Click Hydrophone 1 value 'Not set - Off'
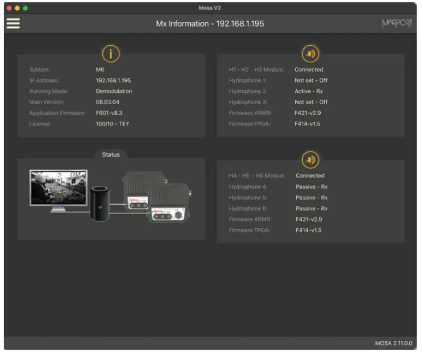The width and height of the screenshot is (422, 353). (311, 80)
